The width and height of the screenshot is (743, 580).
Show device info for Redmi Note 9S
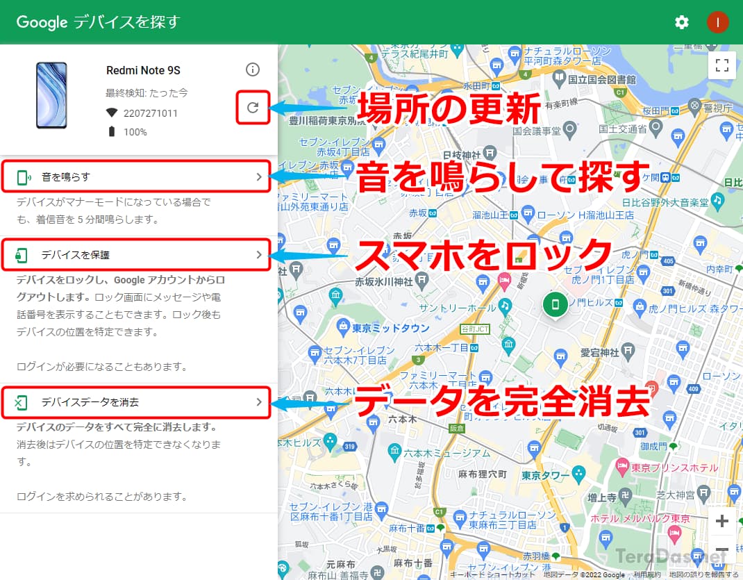[253, 69]
